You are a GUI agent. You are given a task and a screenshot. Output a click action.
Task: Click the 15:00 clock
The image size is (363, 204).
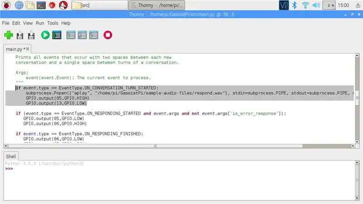click(343, 5)
